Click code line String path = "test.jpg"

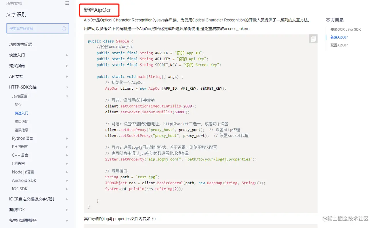(x=132, y=177)
